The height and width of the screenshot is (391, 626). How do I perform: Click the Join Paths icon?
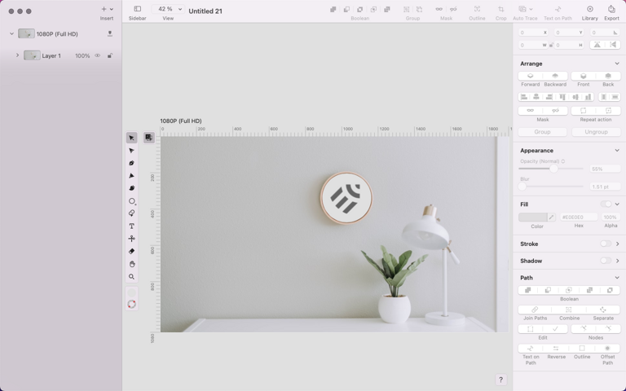[535, 310]
